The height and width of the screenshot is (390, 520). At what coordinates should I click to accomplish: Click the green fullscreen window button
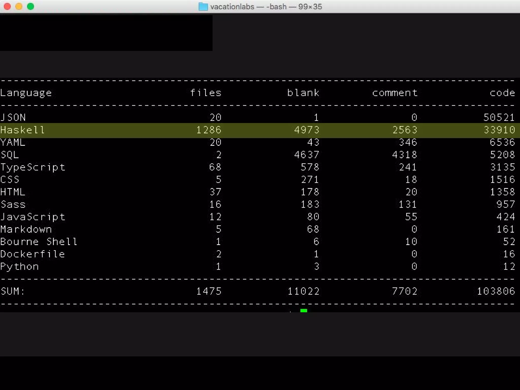tap(30, 6)
